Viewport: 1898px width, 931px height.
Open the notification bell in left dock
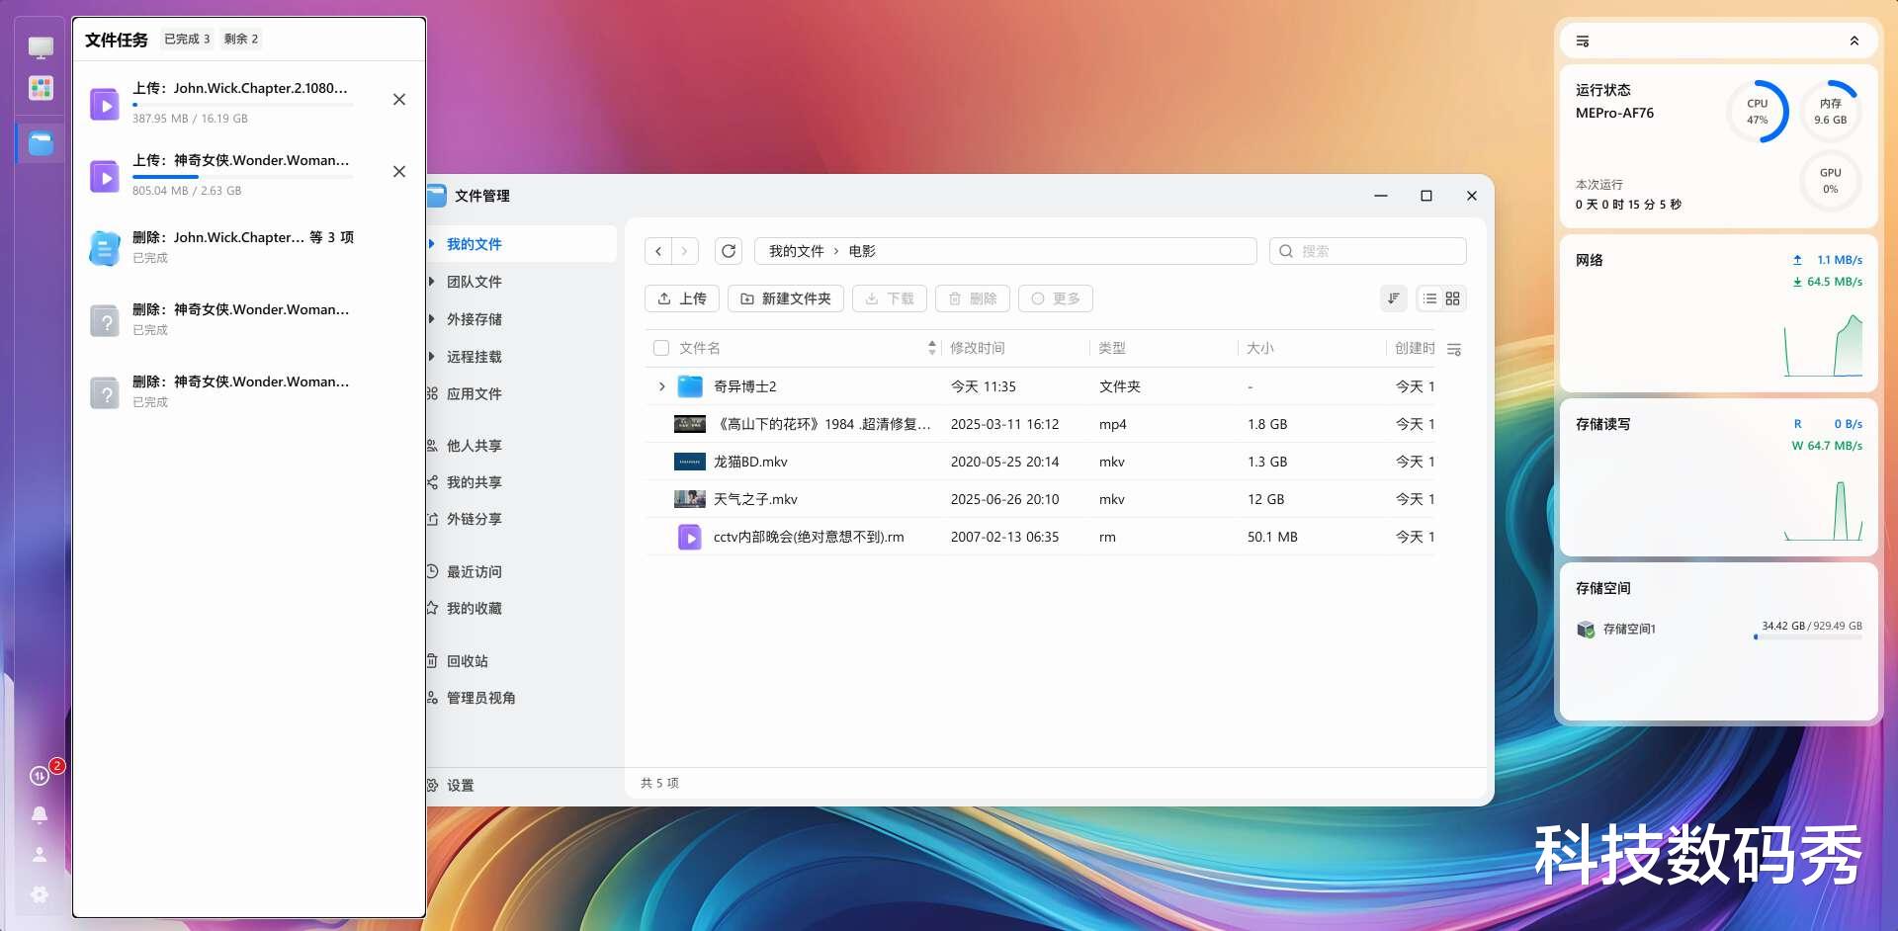40,815
